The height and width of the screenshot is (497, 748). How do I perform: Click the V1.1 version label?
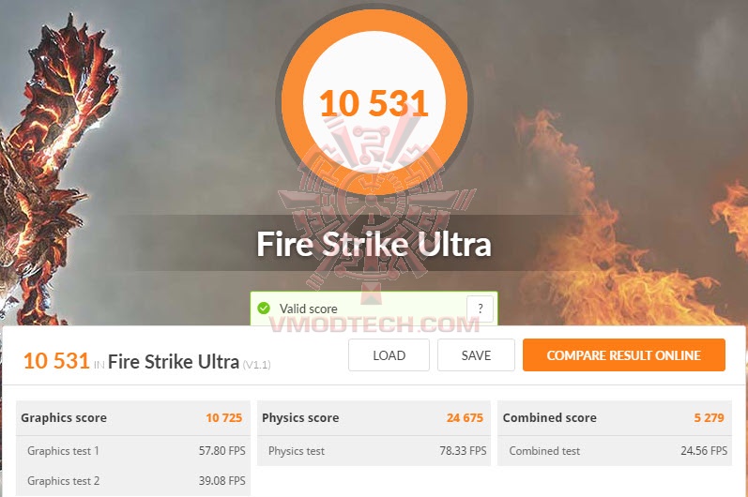pyautogui.click(x=256, y=365)
